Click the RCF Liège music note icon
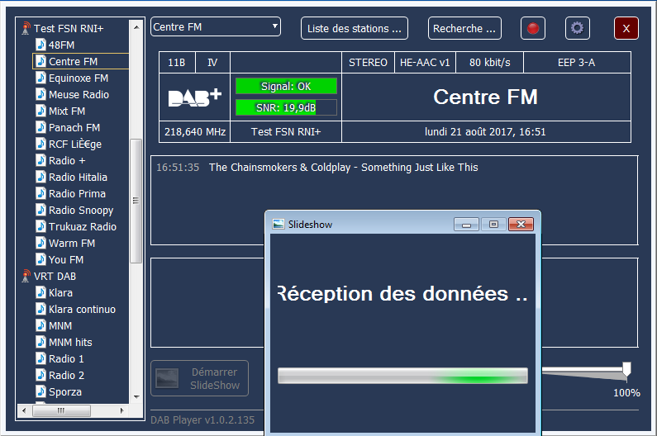This screenshot has width=657, height=436. tap(40, 144)
